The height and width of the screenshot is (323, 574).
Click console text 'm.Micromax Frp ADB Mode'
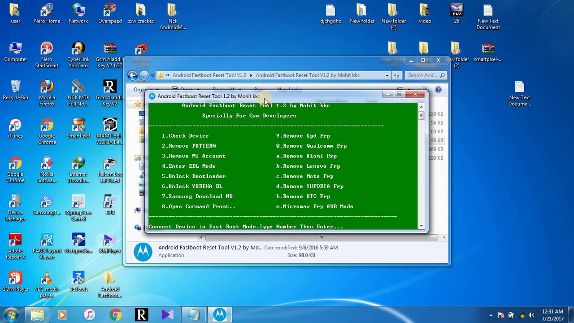[x=314, y=206]
